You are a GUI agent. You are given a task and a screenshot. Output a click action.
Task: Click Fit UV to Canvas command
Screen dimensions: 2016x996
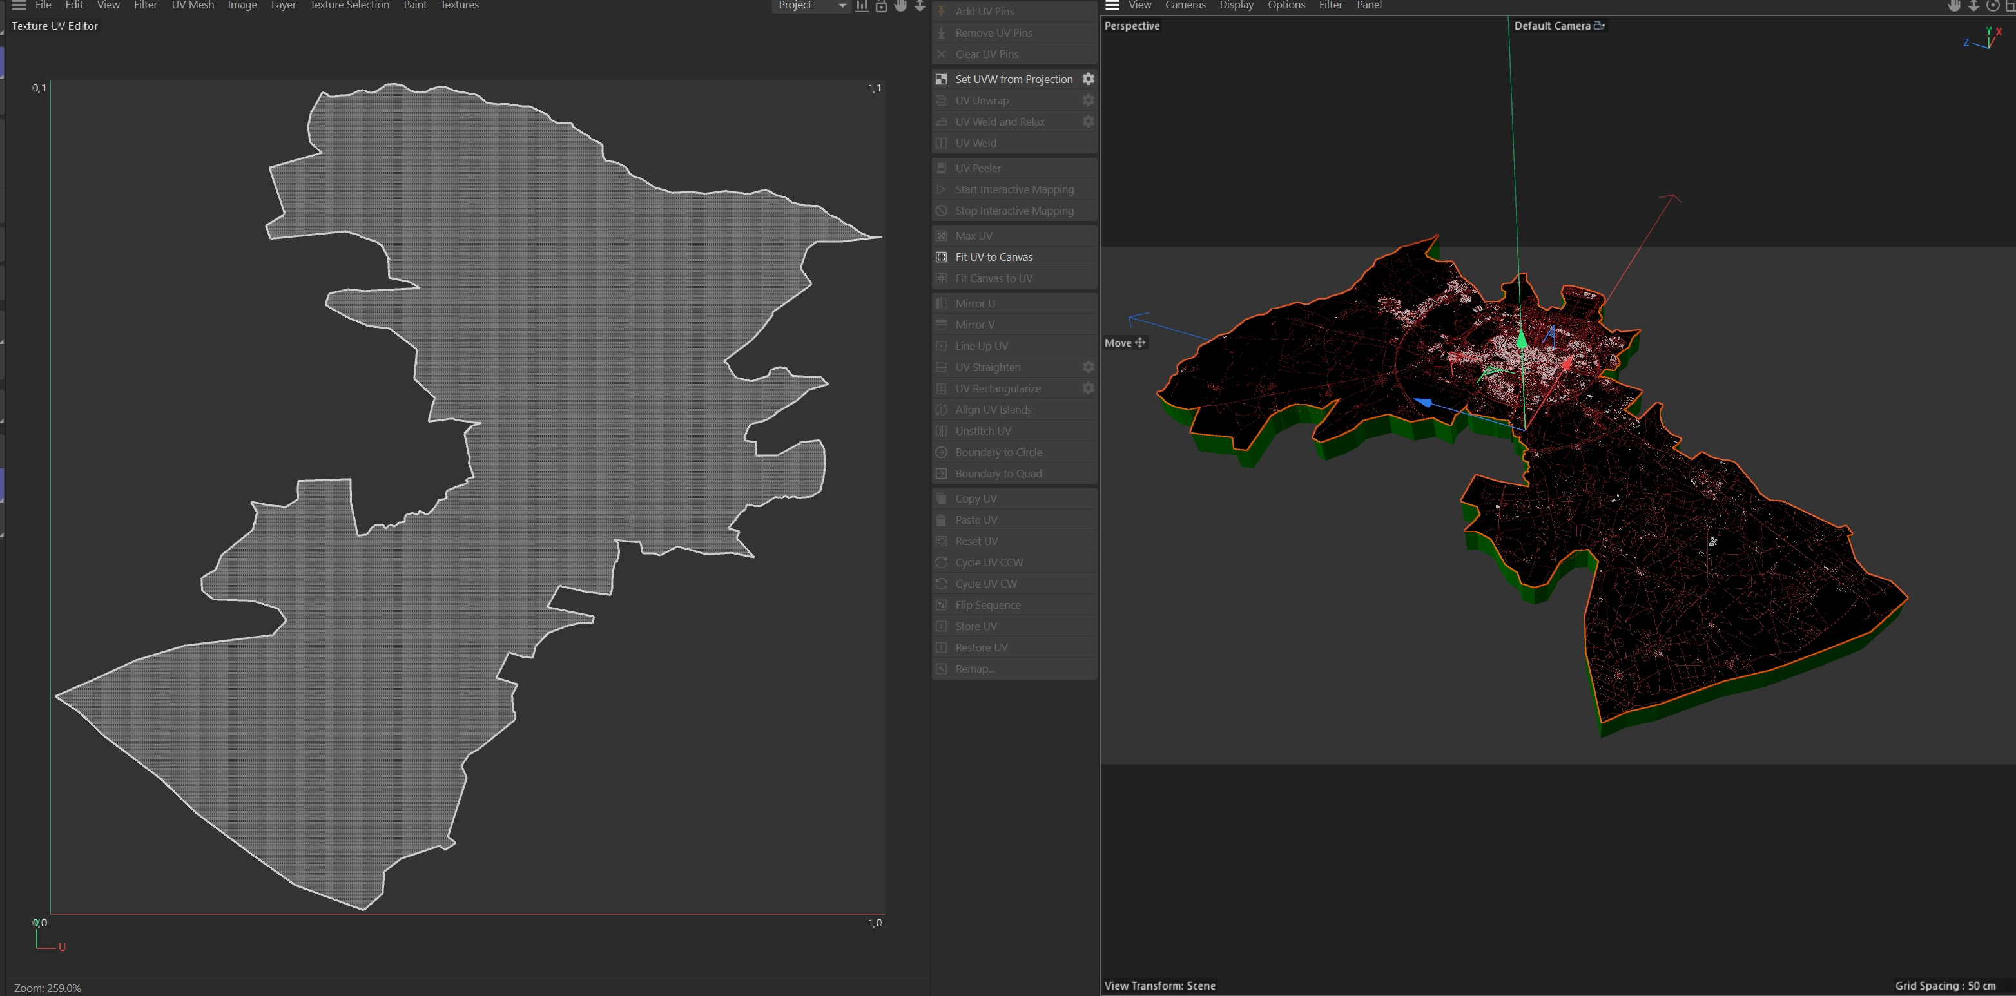pyautogui.click(x=994, y=256)
